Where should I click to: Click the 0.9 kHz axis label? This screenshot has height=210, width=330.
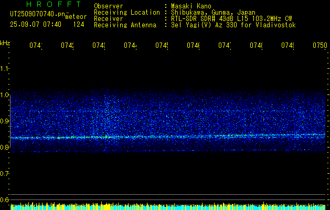4,121
